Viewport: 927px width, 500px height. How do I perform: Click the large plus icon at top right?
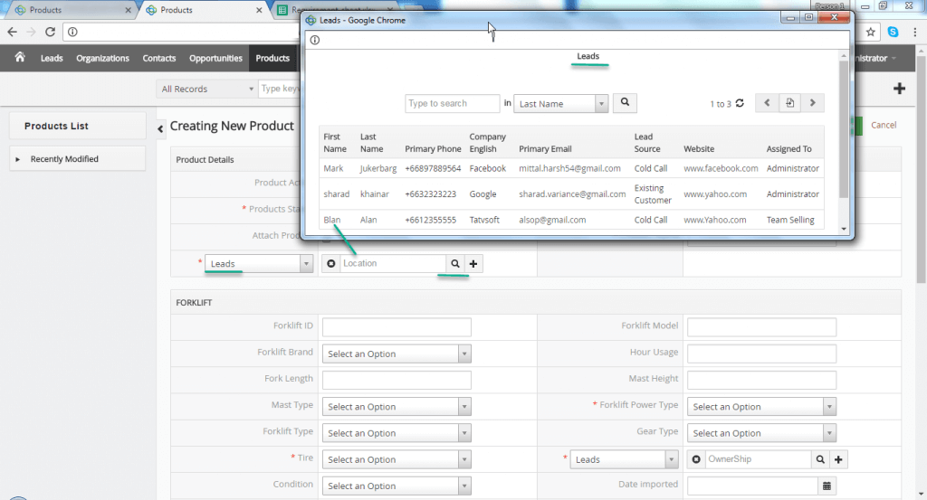899,89
